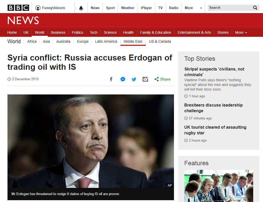Viewport: 263px width, 202px height.
Task: Open Entertainment & Arts tab
Action: pos(194,32)
